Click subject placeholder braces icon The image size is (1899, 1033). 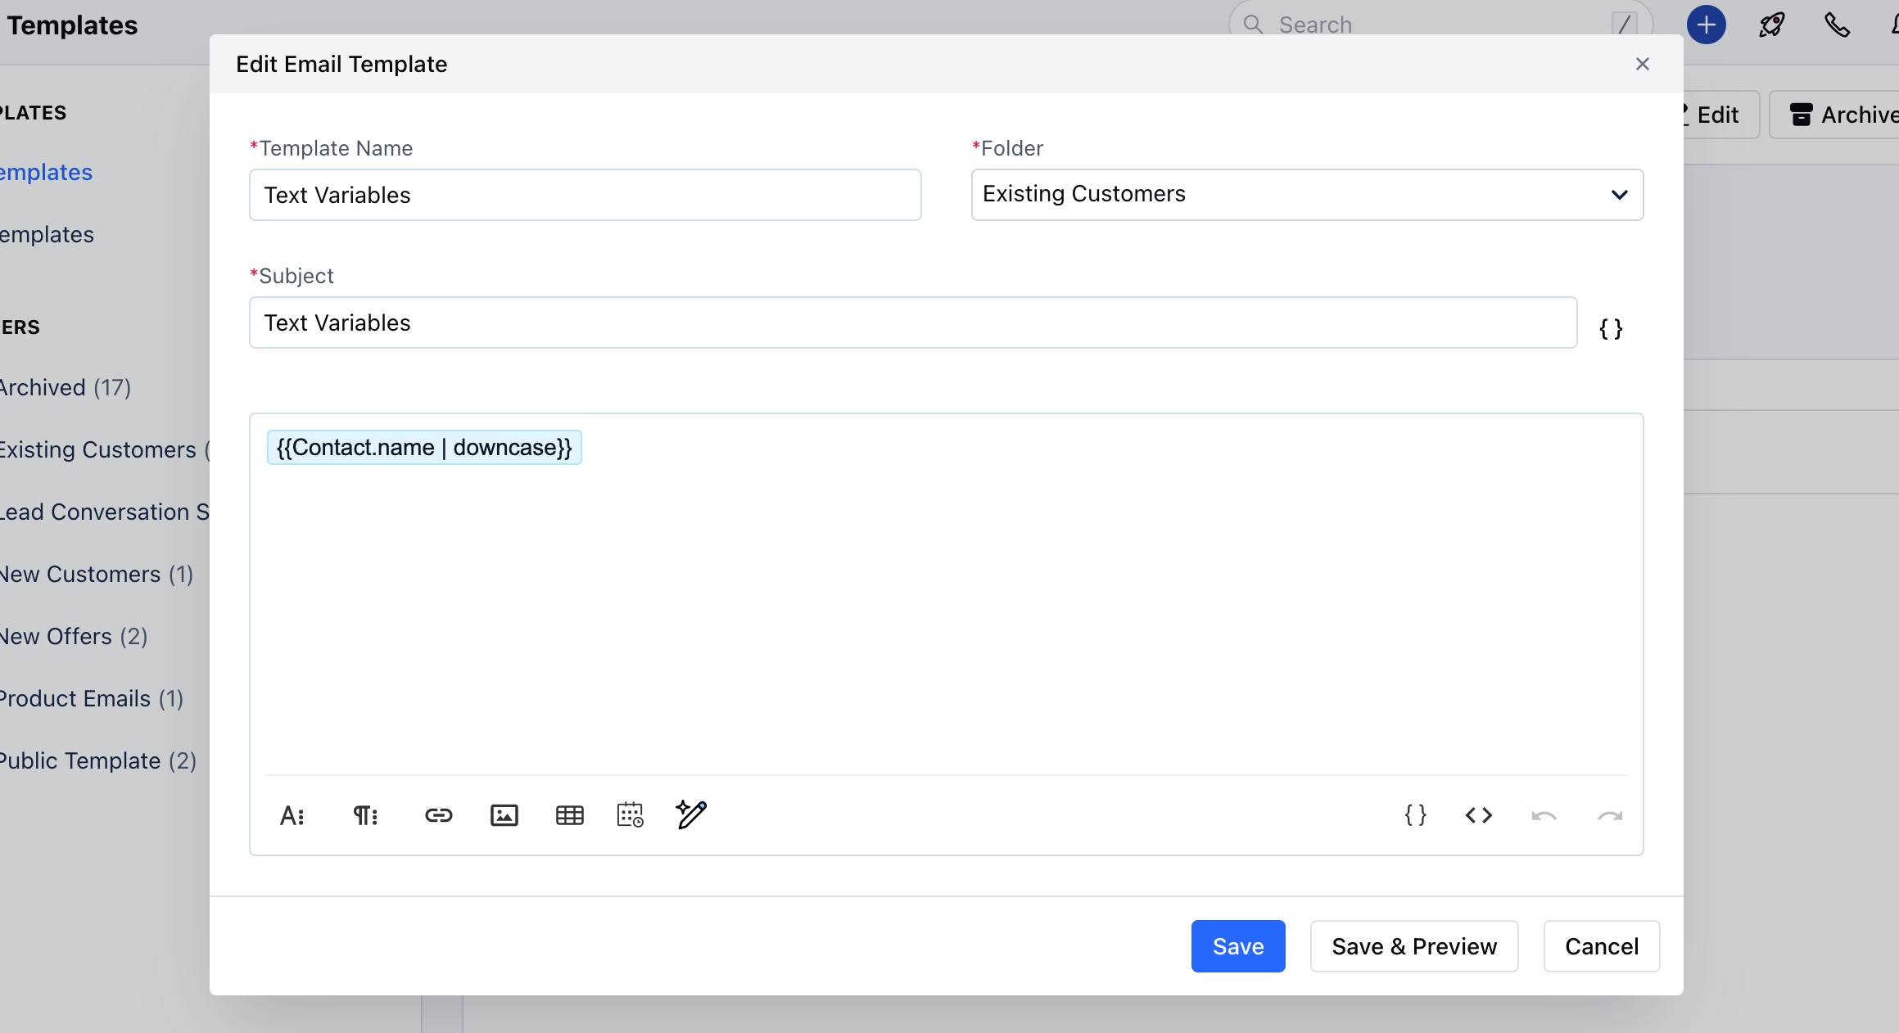pyautogui.click(x=1611, y=329)
